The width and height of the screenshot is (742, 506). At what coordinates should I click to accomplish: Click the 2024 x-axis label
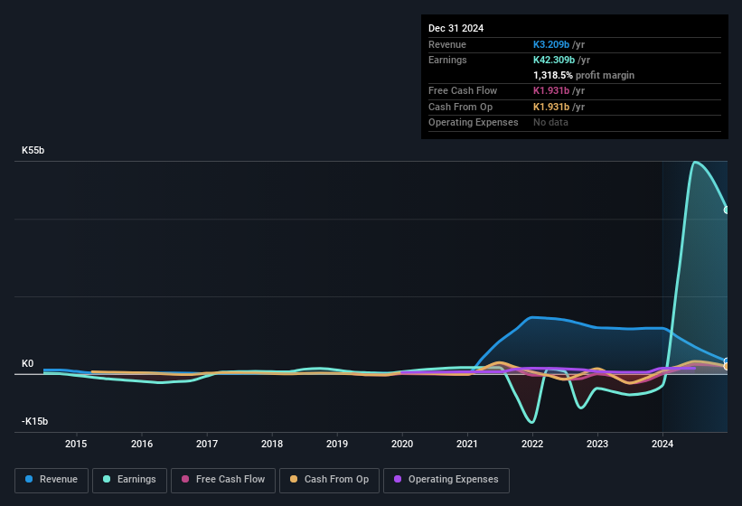(662, 444)
